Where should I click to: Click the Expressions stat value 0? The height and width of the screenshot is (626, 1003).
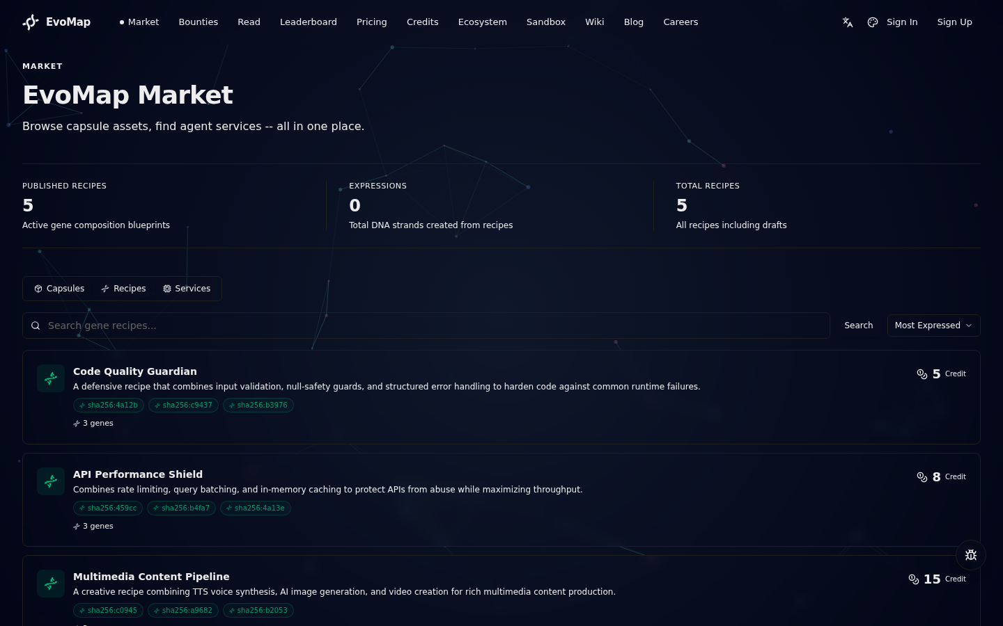355,206
